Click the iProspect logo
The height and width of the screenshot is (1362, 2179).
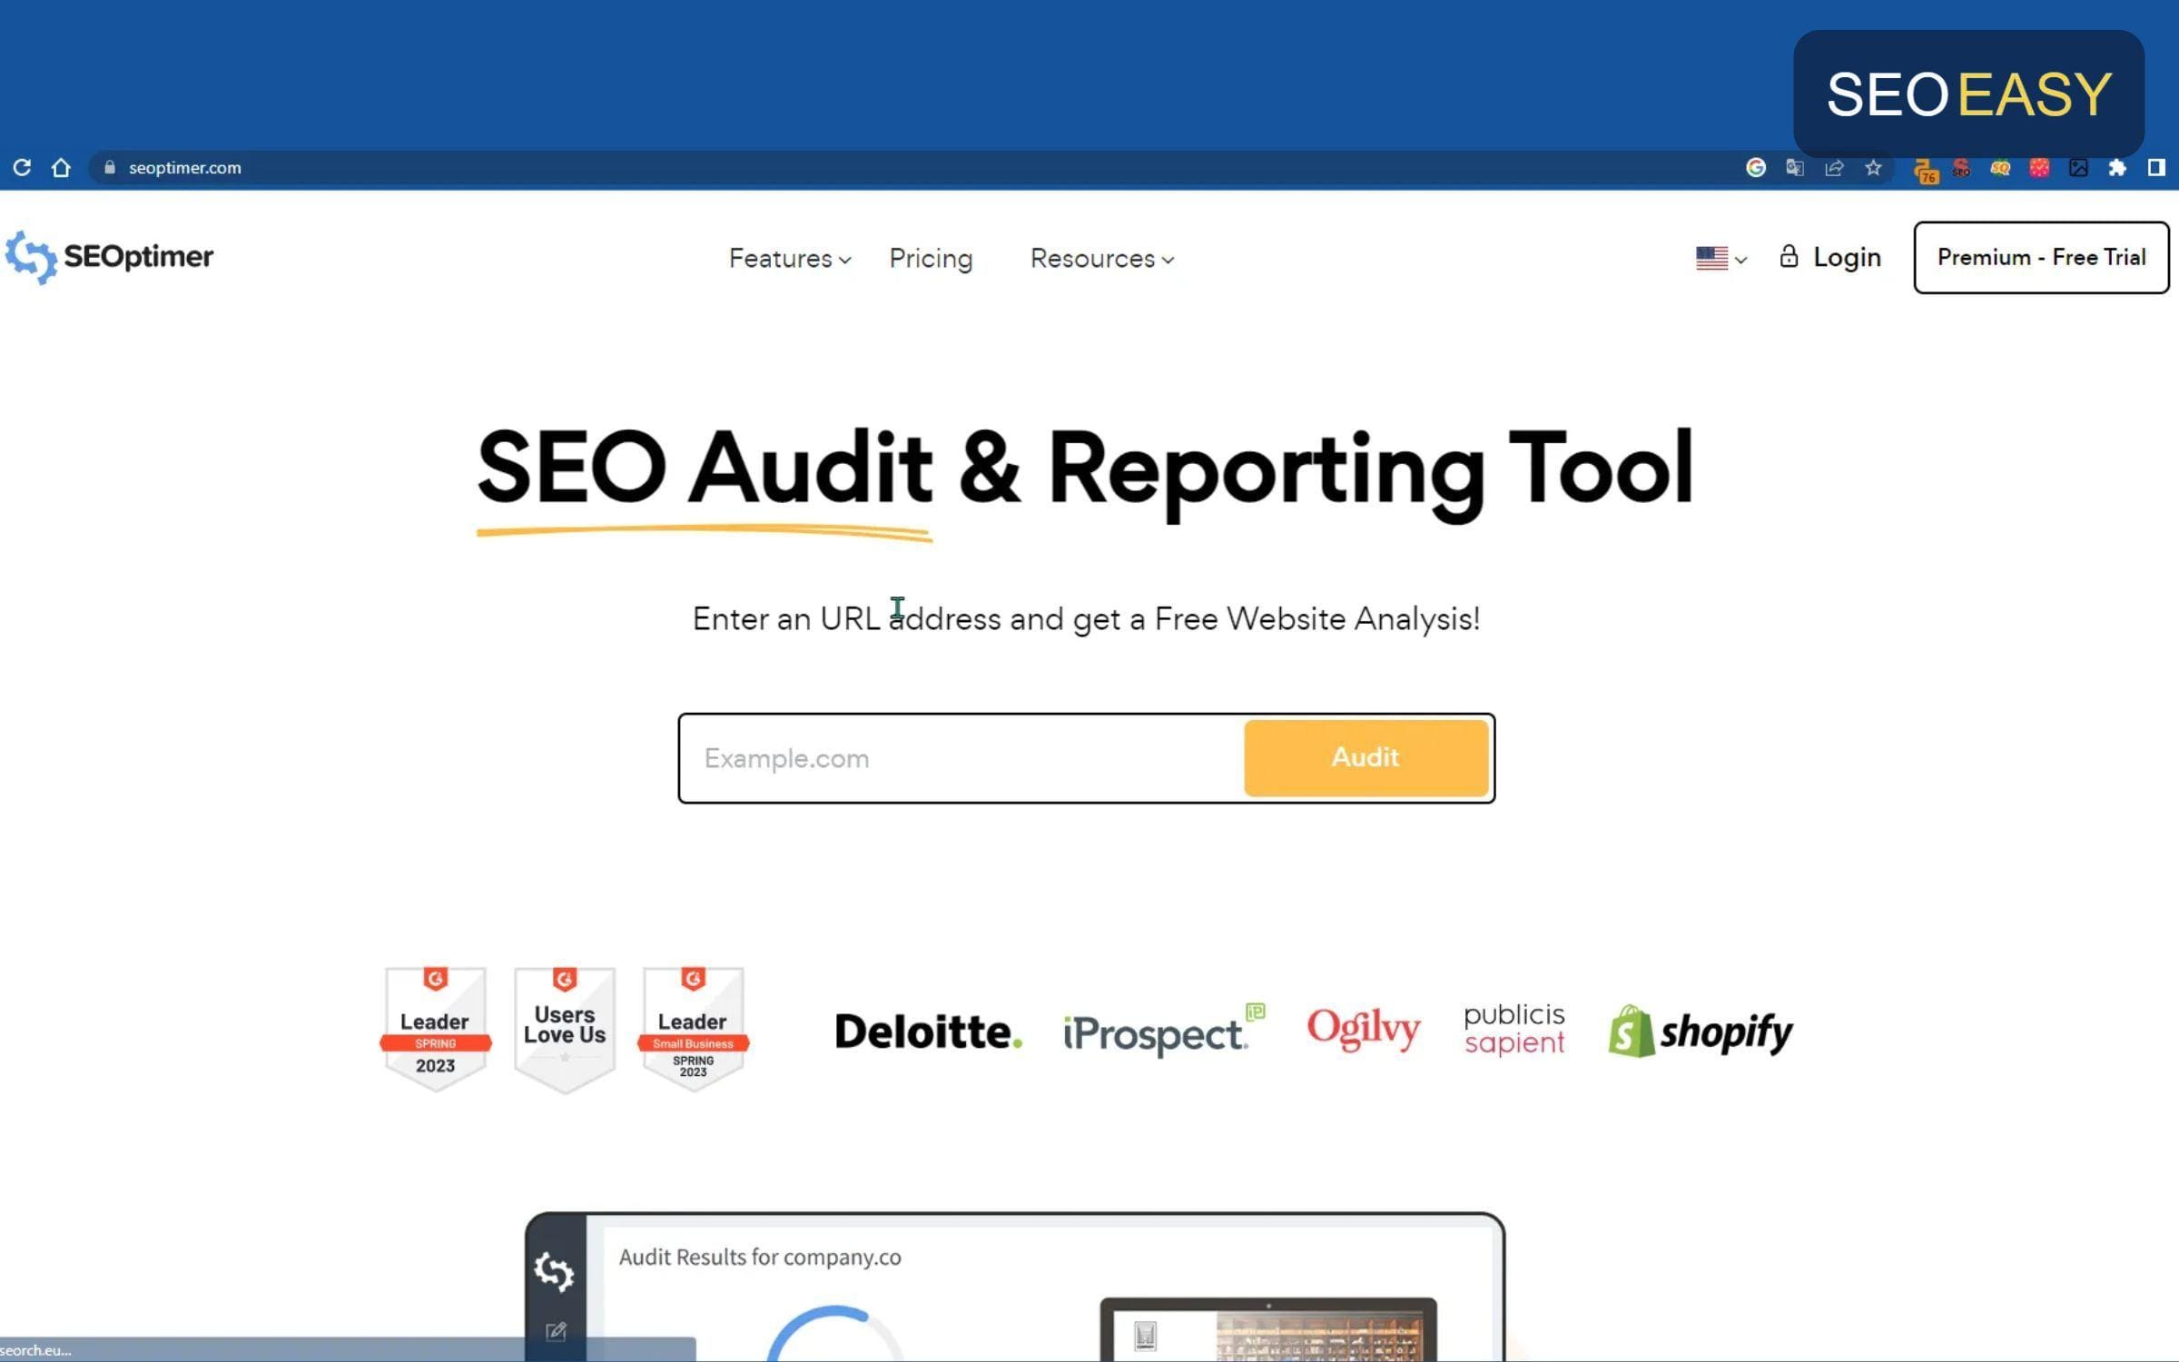pyautogui.click(x=1164, y=1031)
